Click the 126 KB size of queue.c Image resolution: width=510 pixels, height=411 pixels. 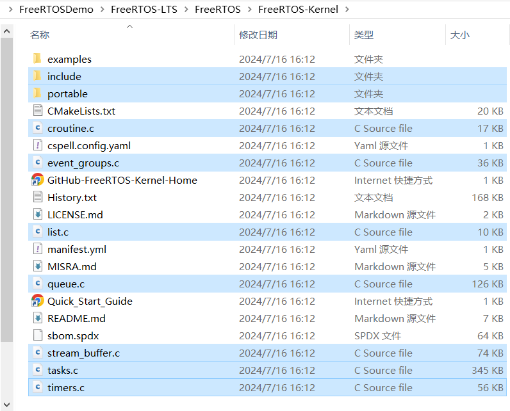click(488, 284)
